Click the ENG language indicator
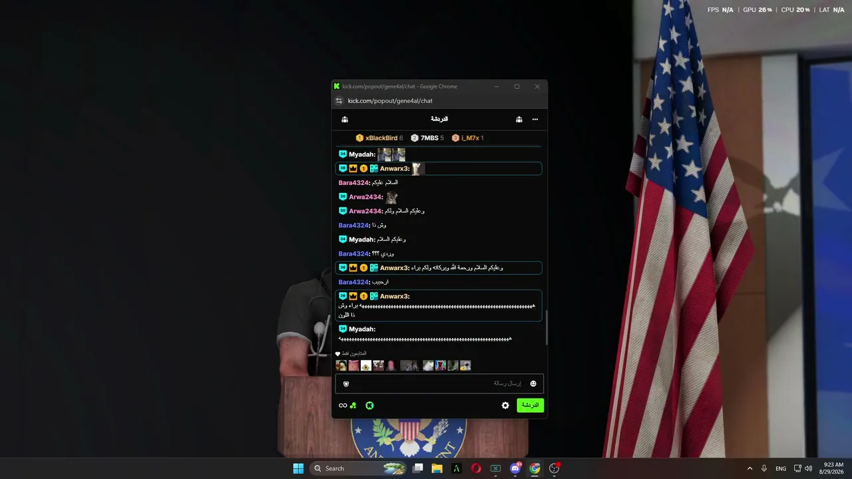The image size is (852, 479). point(781,468)
